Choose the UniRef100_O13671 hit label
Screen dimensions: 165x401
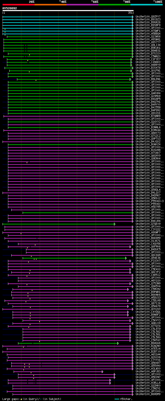tap(148, 241)
